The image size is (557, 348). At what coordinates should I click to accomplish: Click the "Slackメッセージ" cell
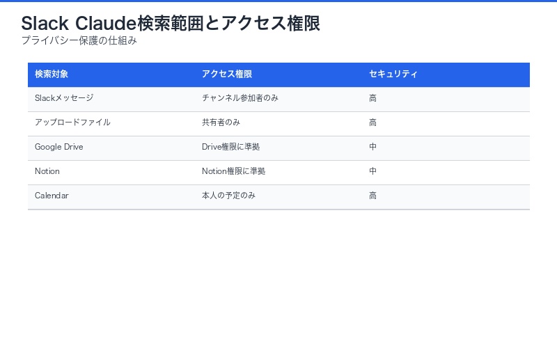click(64, 99)
